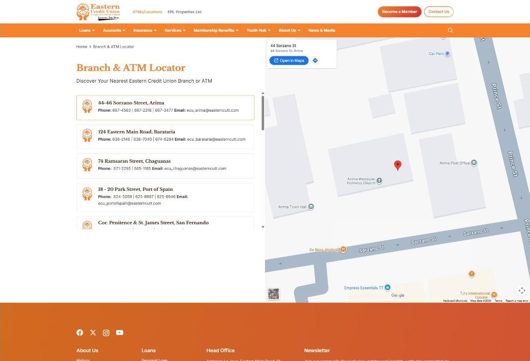Click the branch list scroll-down arrow
Image resolution: width=530 pixels, height=361 pixels.
(263, 227)
